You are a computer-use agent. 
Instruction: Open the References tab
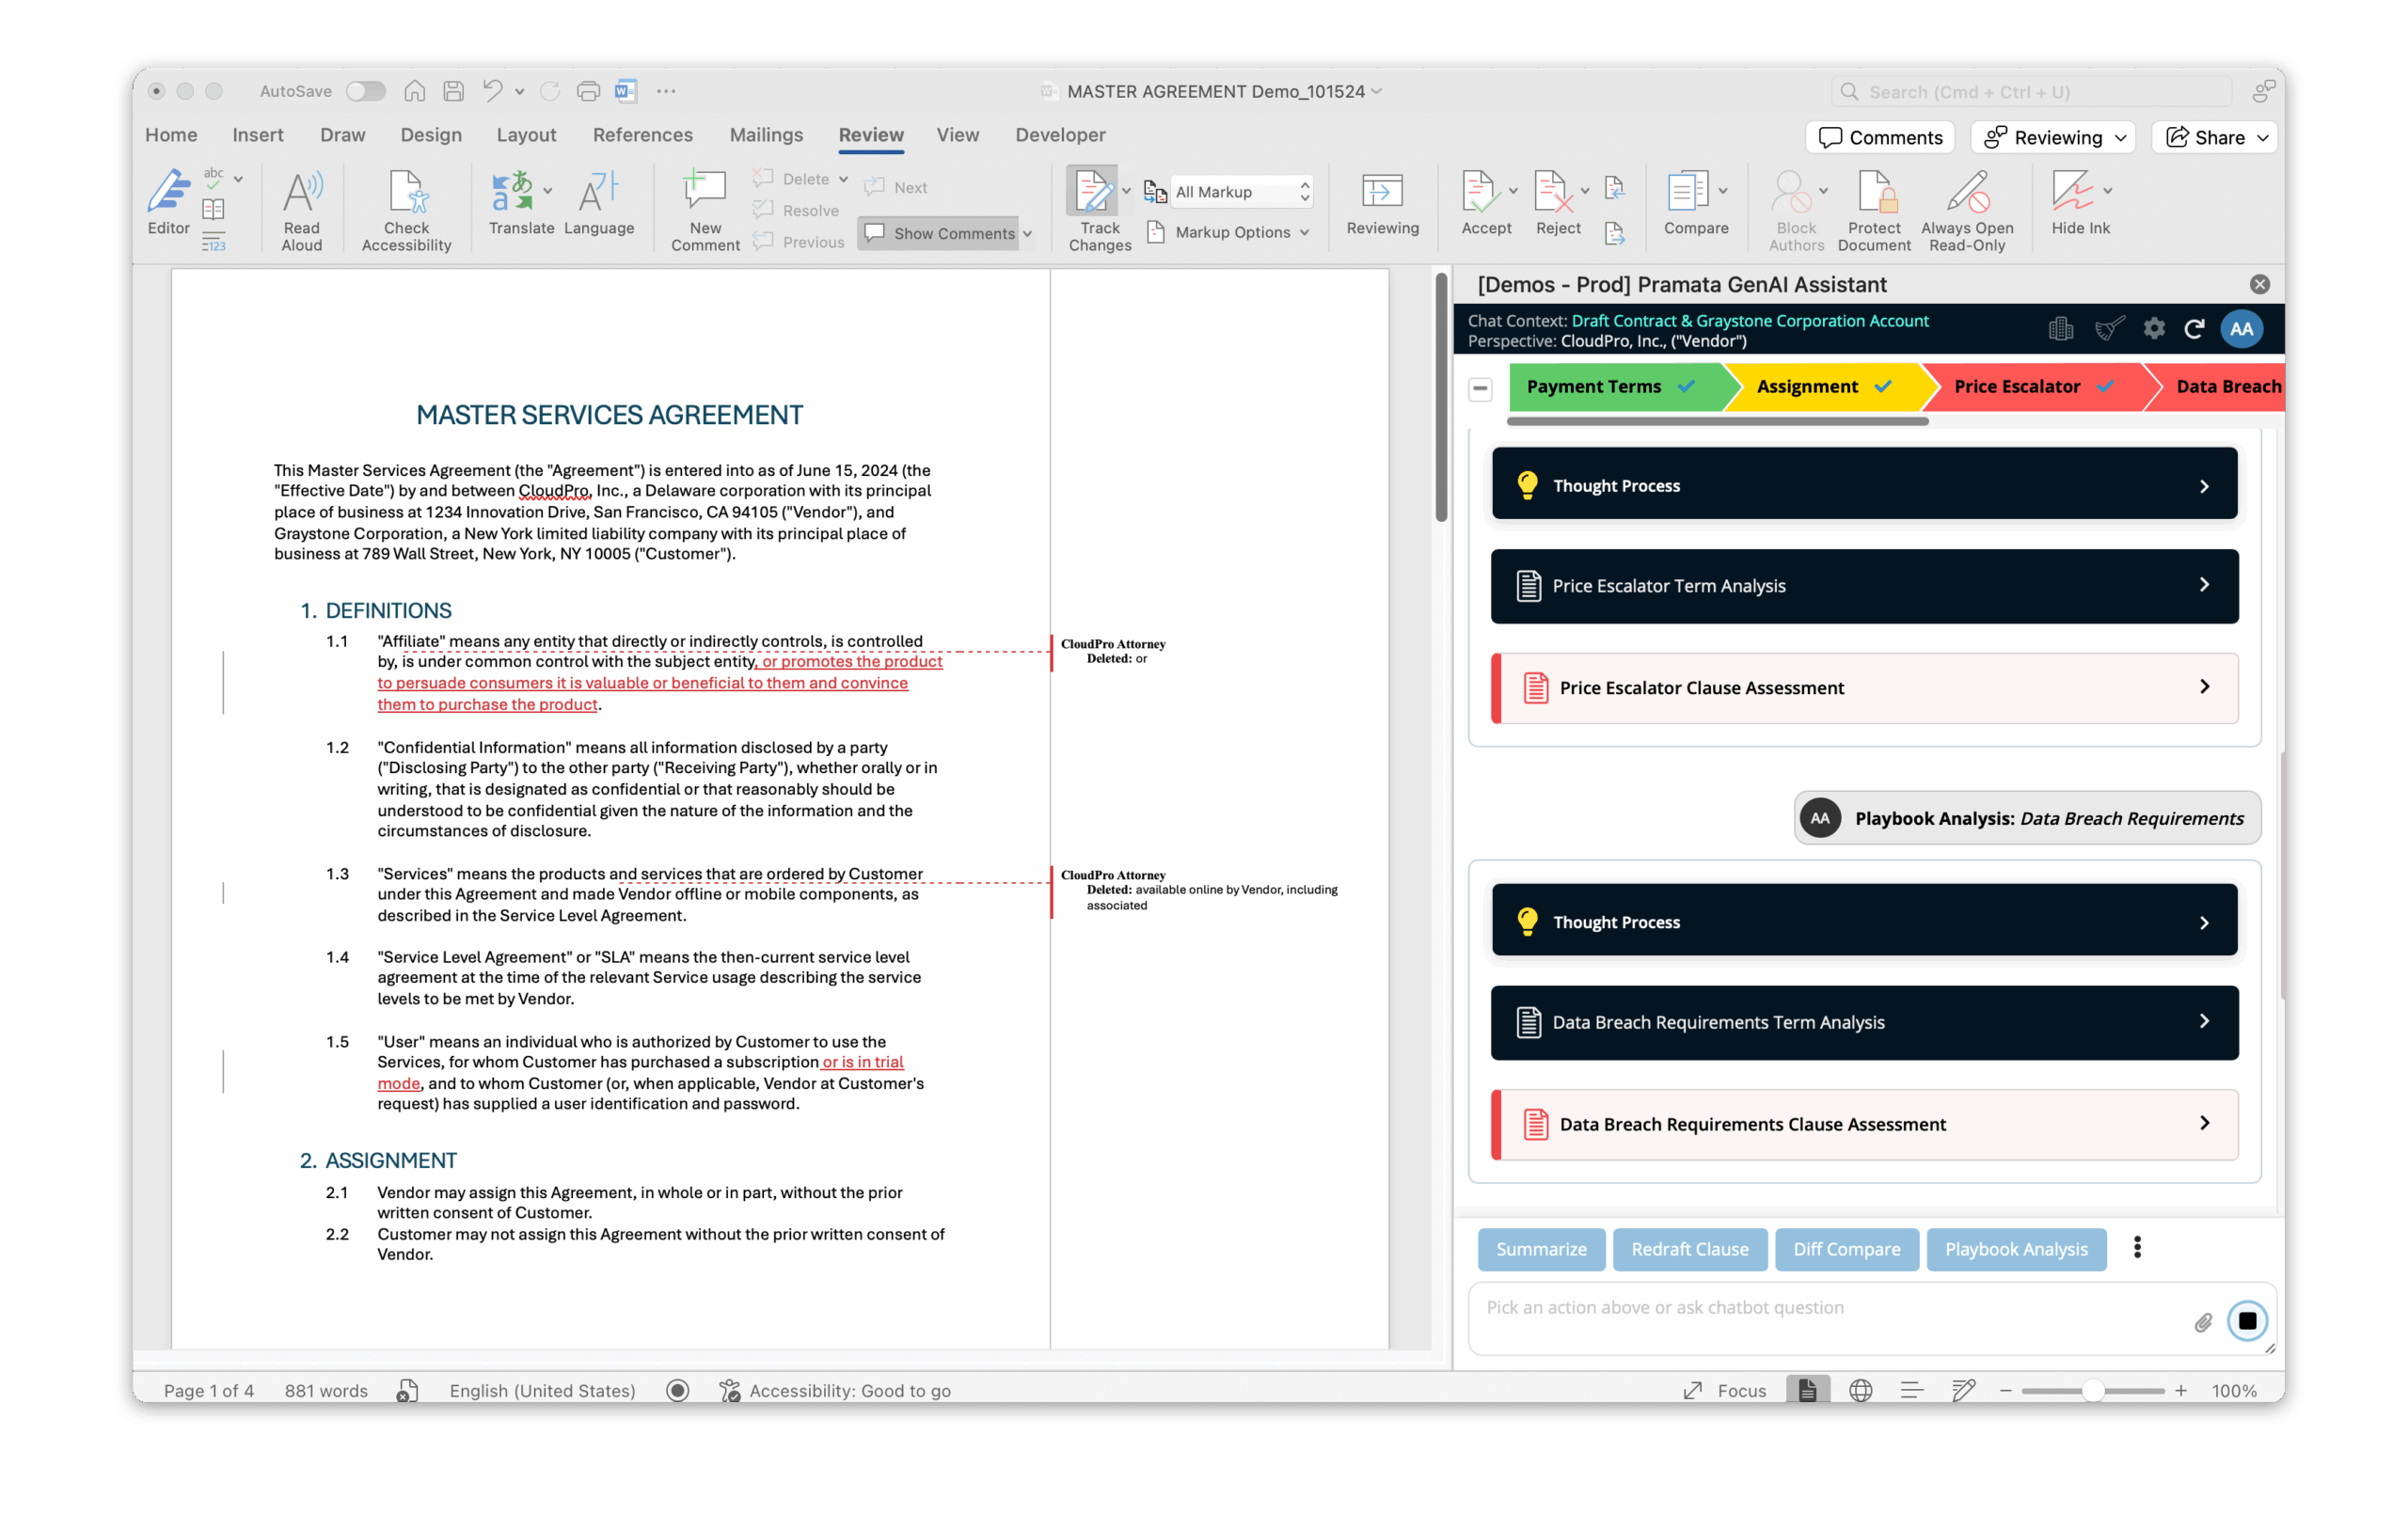[642, 135]
